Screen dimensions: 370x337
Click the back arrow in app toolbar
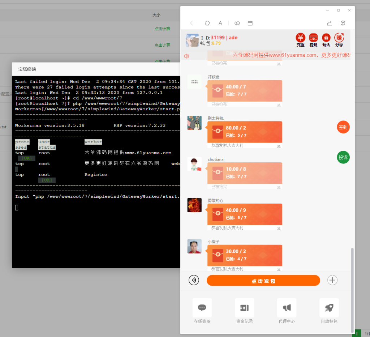coord(193,23)
